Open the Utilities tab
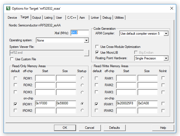Screen dimensions: 180x136 [119, 18]
